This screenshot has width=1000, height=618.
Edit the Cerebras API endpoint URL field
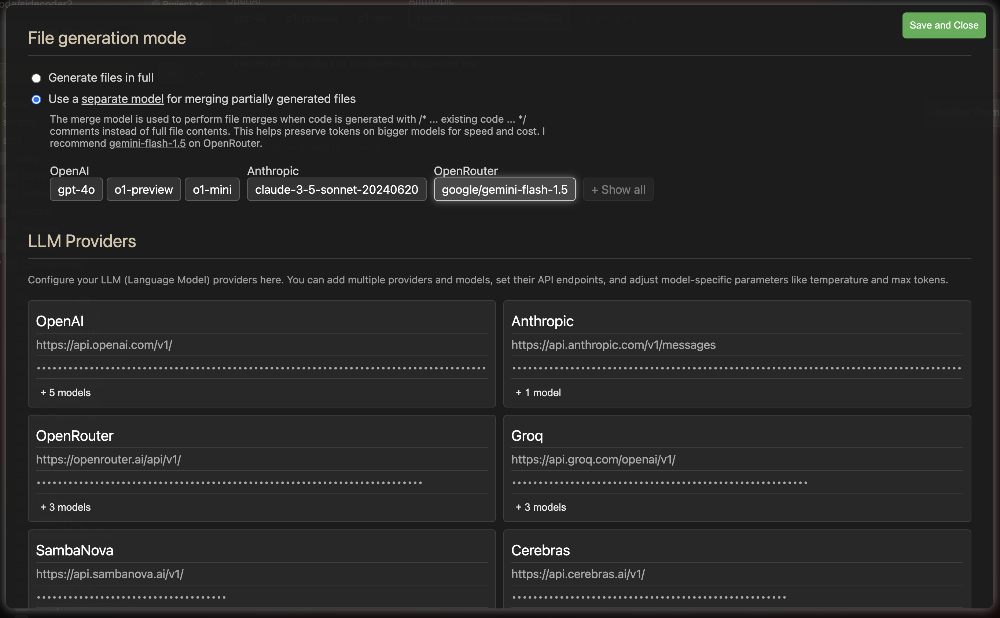click(736, 574)
